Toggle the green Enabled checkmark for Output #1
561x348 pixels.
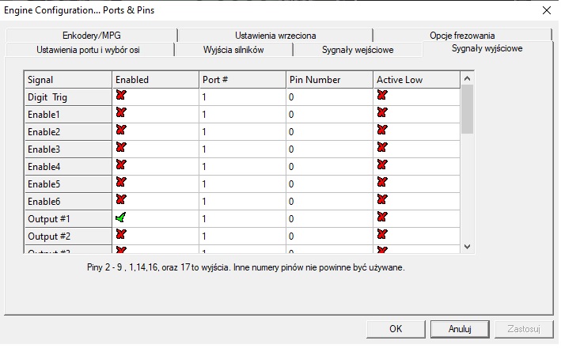click(x=121, y=217)
